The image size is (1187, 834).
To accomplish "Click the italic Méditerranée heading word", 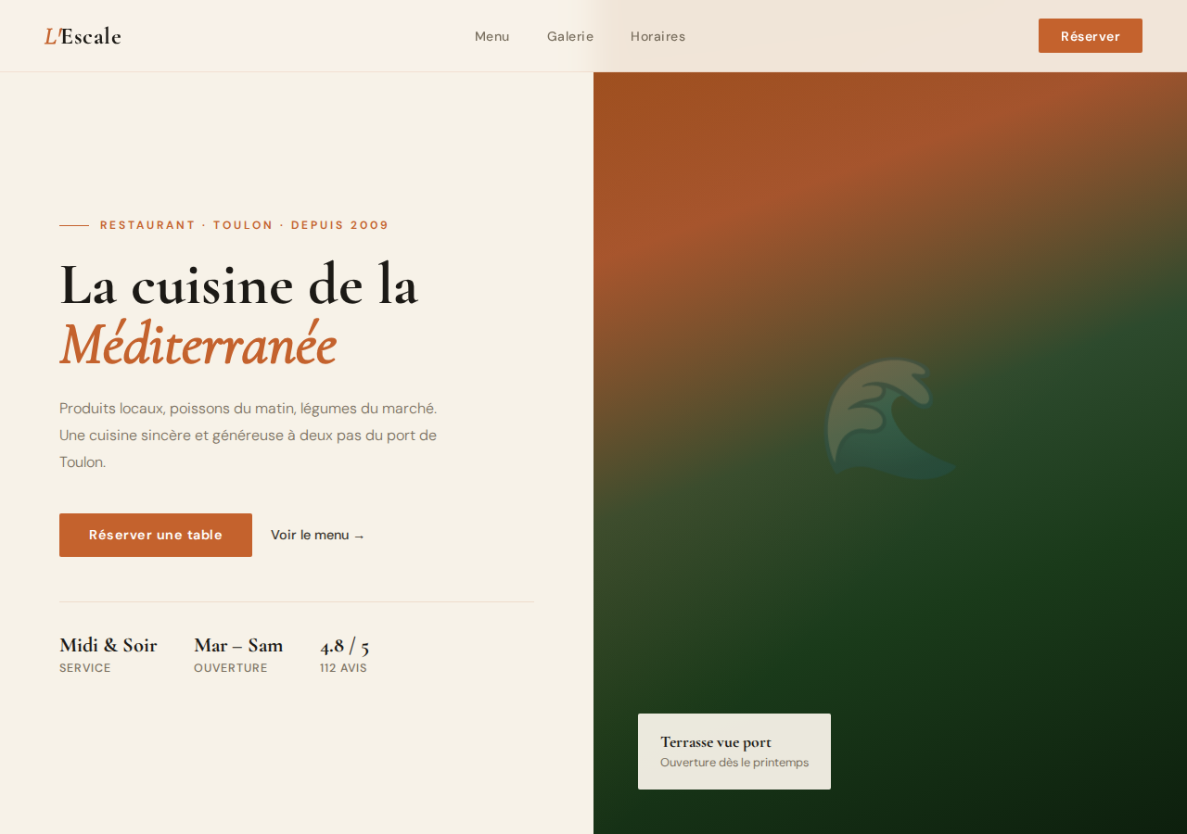I will (x=198, y=345).
